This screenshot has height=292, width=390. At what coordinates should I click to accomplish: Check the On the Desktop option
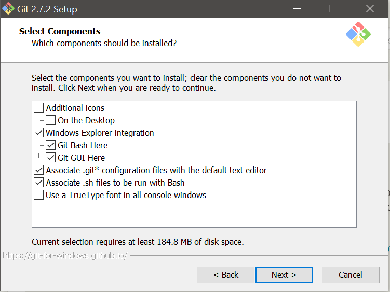(51, 120)
